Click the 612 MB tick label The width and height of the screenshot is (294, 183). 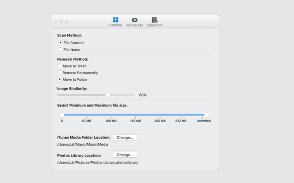coord(181,121)
